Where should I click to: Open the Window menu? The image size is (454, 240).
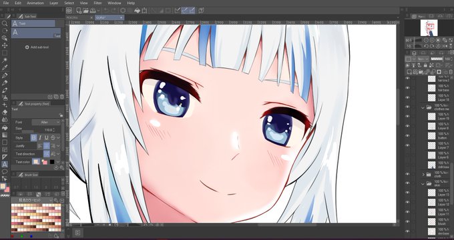click(x=114, y=3)
